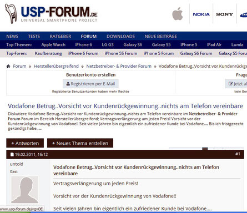Open the TESTS menu

34,36
